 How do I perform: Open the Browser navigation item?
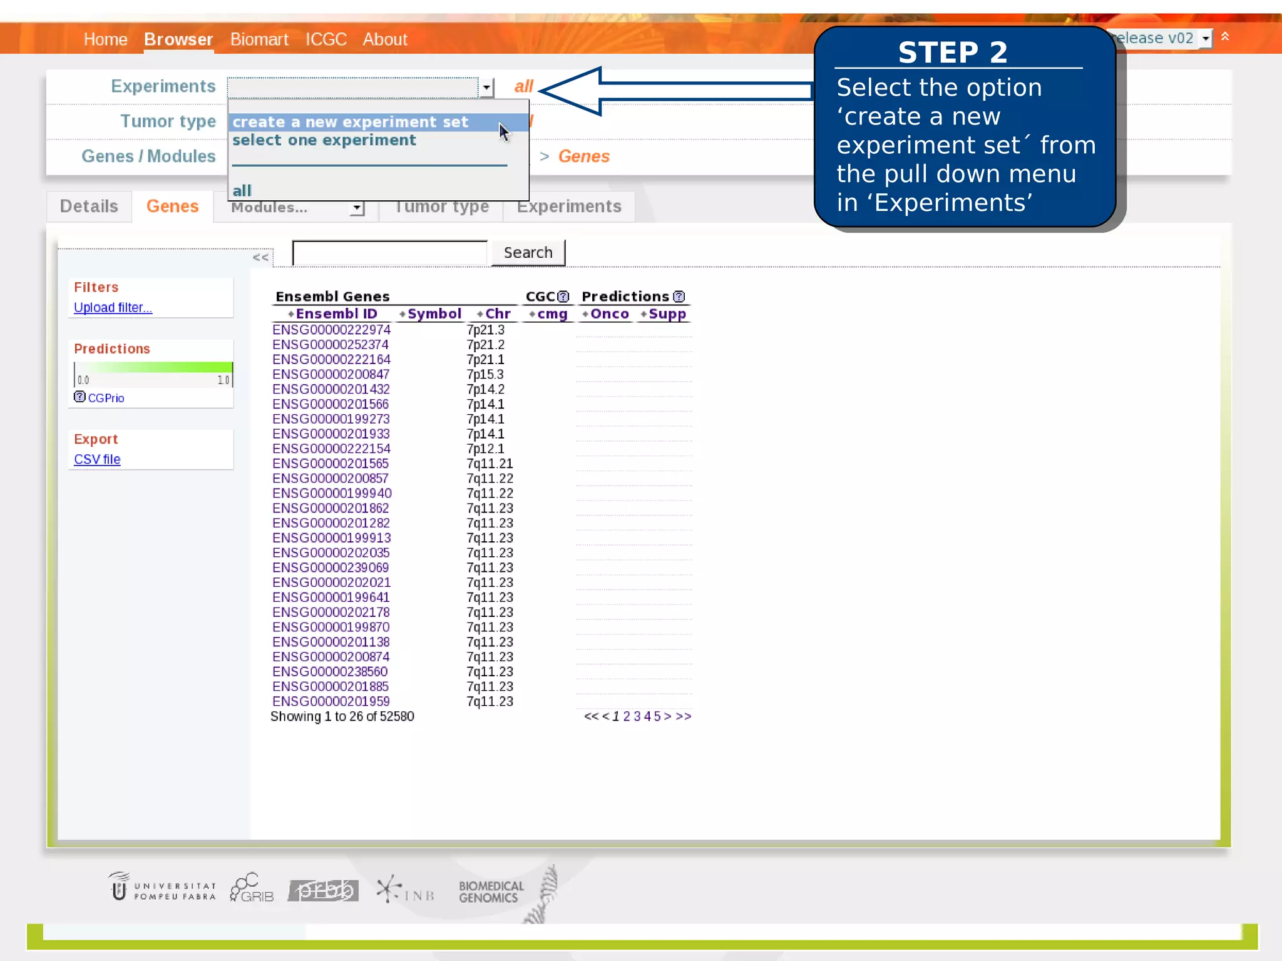[x=178, y=39]
